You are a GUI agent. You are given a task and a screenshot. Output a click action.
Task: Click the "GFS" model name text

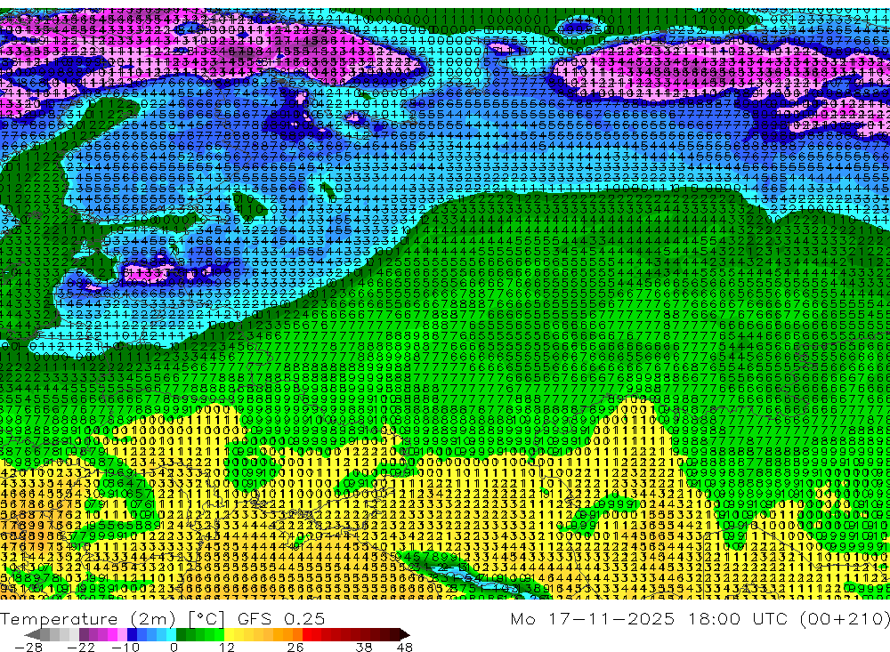coord(254,619)
